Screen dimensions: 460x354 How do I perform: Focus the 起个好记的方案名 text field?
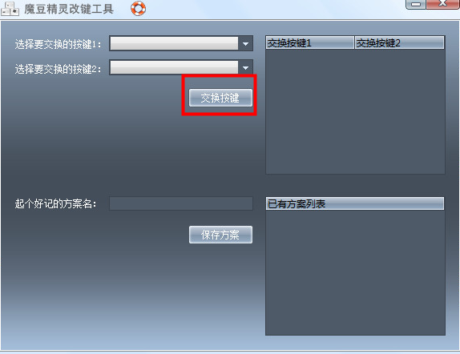point(181,203)
